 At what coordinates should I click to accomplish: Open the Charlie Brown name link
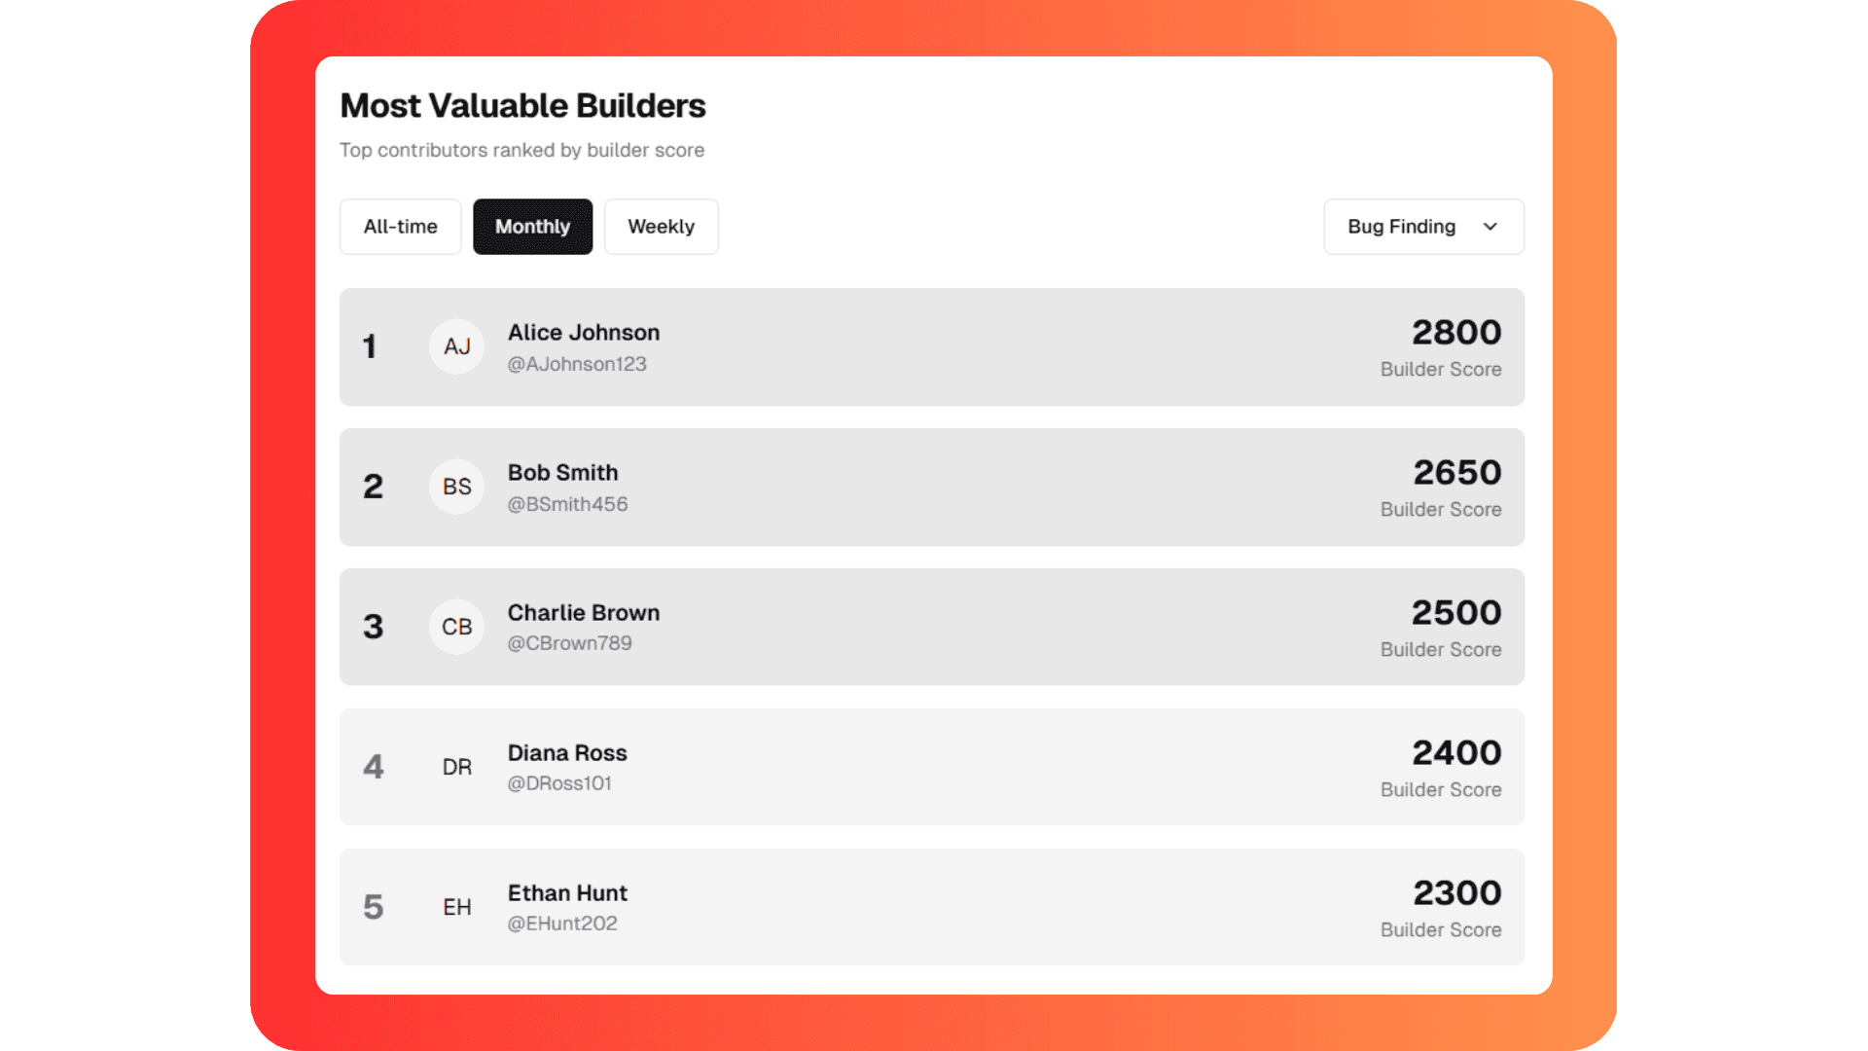click(x=584, y=613)
